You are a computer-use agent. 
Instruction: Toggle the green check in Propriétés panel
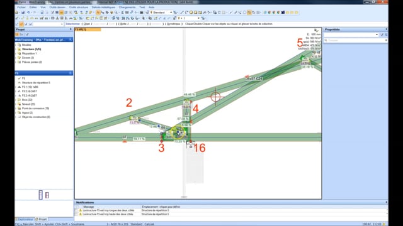coord(382,35)
